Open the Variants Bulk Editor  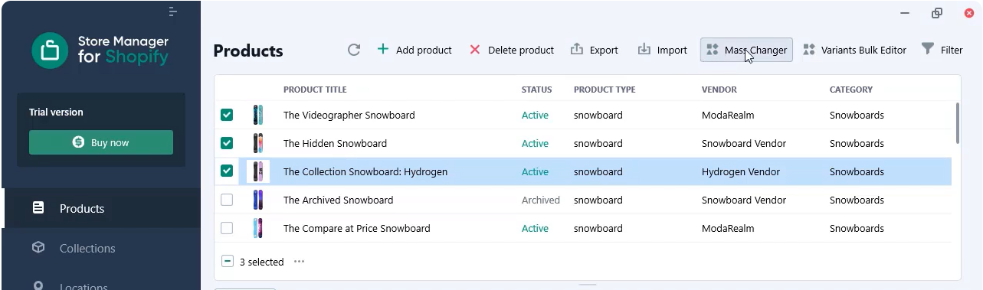point(854,50)
